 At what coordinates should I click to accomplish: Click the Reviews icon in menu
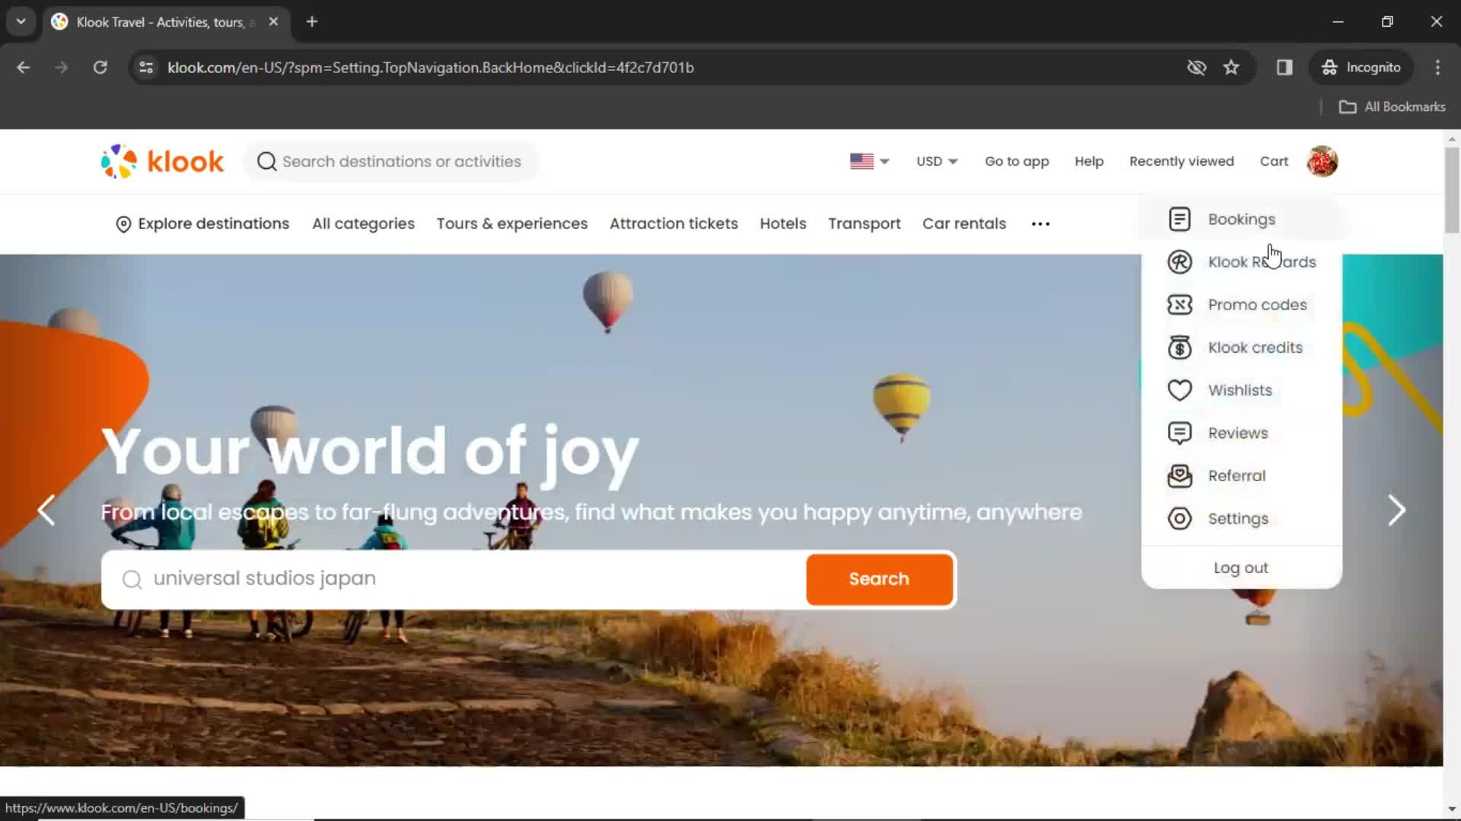(x=1180, y=433)
